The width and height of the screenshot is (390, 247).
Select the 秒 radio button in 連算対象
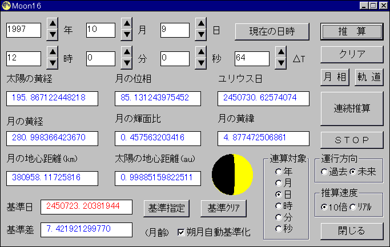[x=279, y=228]
